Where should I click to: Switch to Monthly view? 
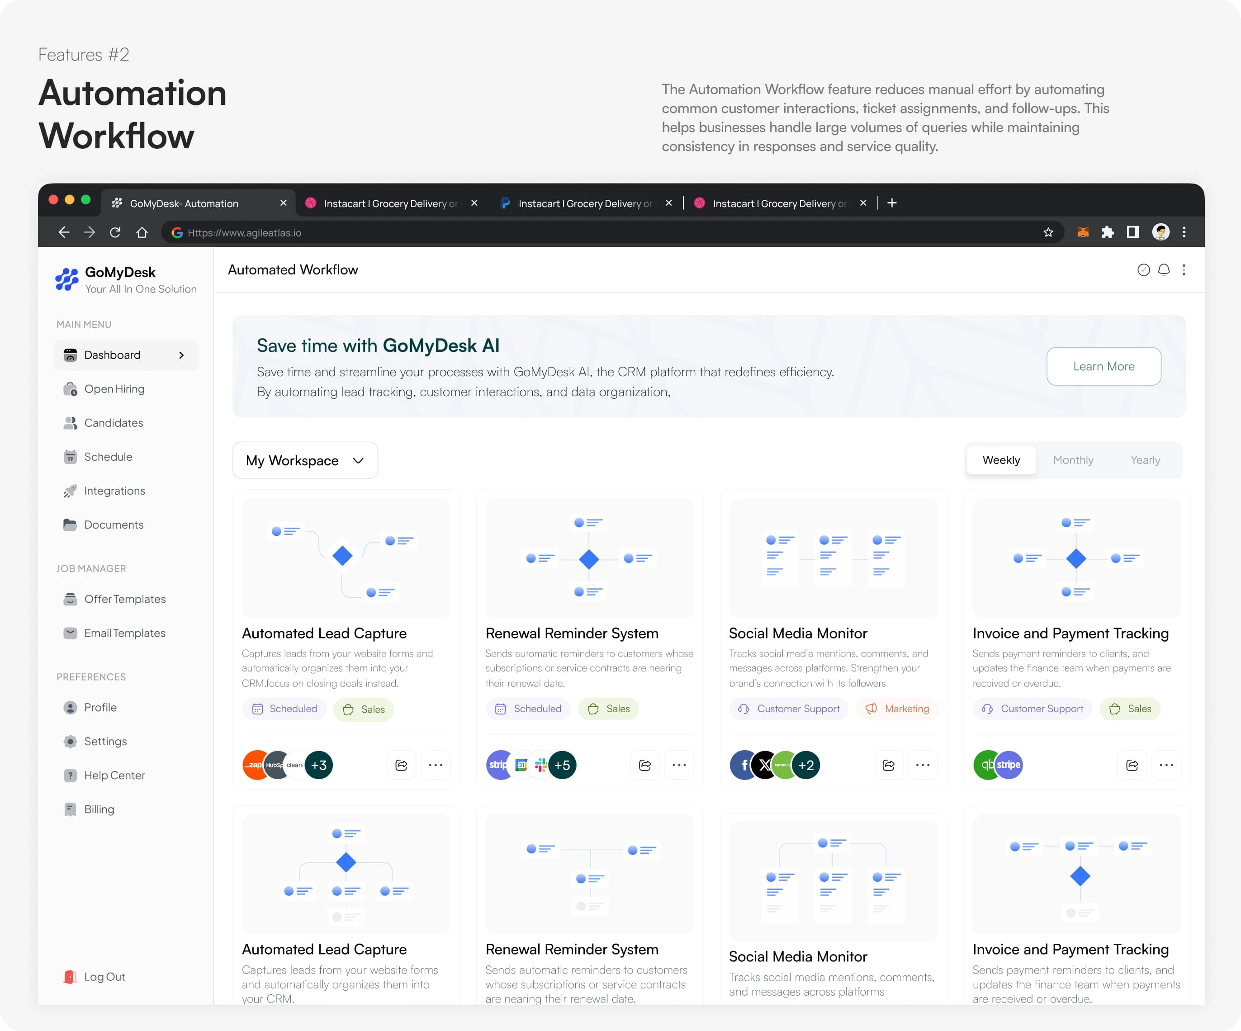(1073, 460)
